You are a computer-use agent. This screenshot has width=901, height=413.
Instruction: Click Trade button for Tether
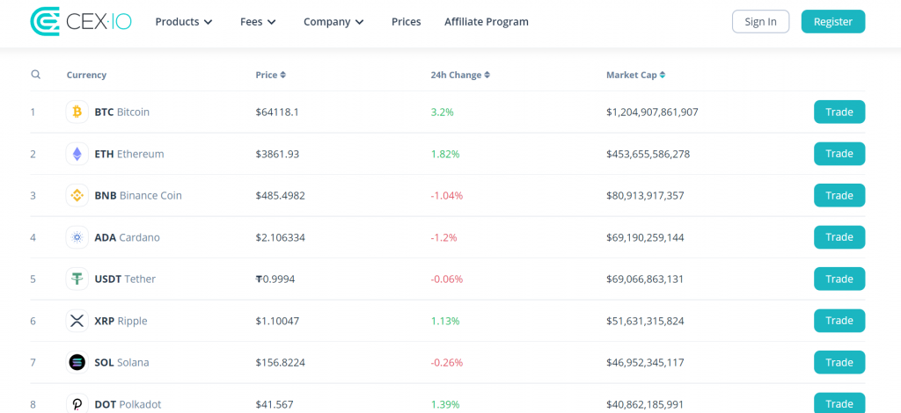839,279
